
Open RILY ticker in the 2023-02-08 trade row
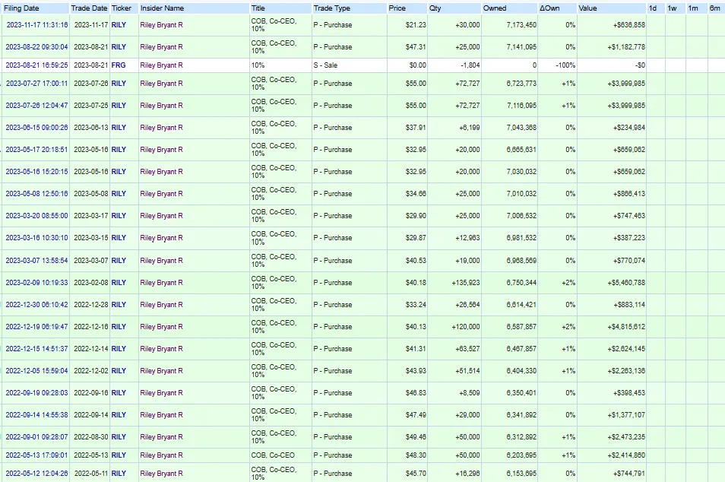(x=119, y=282)
